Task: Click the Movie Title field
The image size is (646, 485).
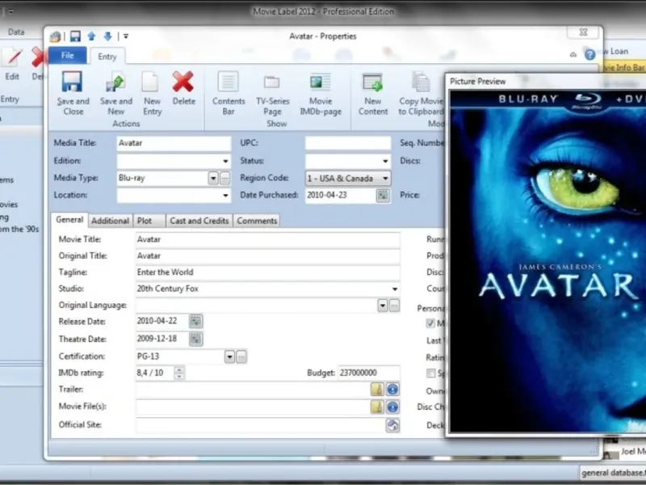Action: 267,239
